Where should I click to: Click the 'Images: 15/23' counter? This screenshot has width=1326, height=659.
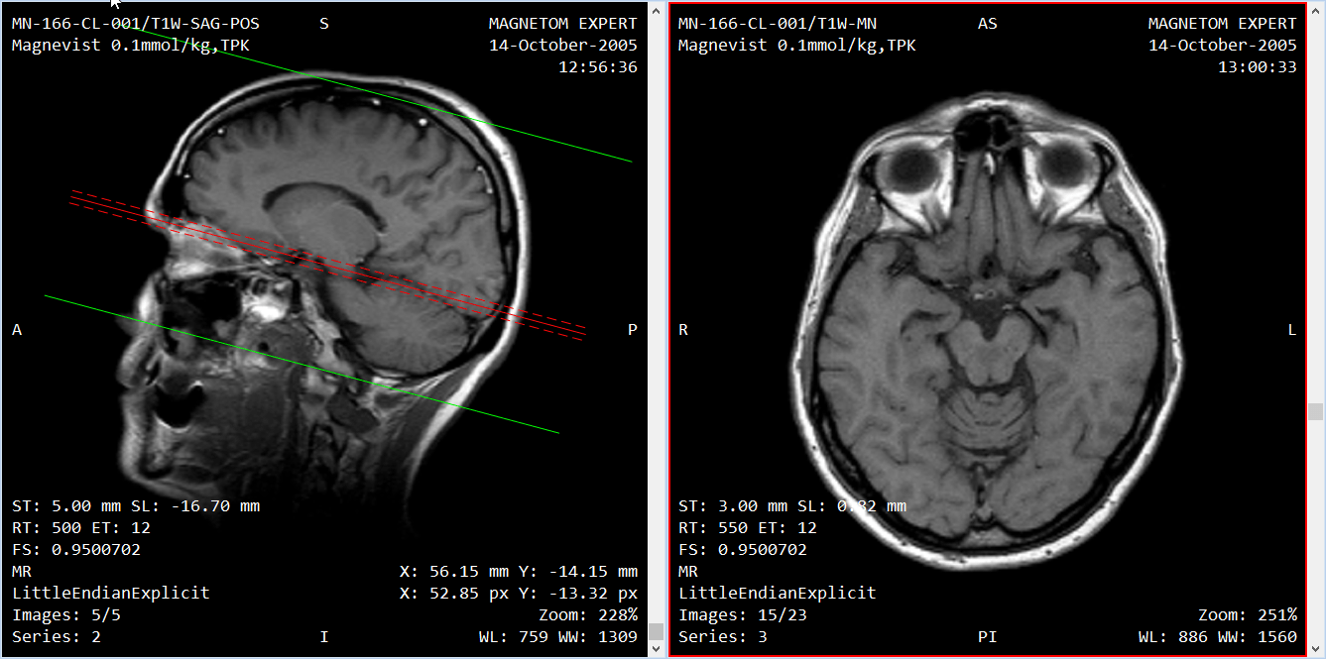743,615
